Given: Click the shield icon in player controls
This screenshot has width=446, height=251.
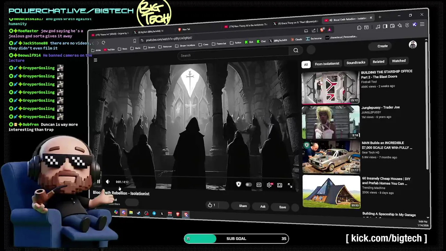Looking at the screenshot, I should click(238, 184).
